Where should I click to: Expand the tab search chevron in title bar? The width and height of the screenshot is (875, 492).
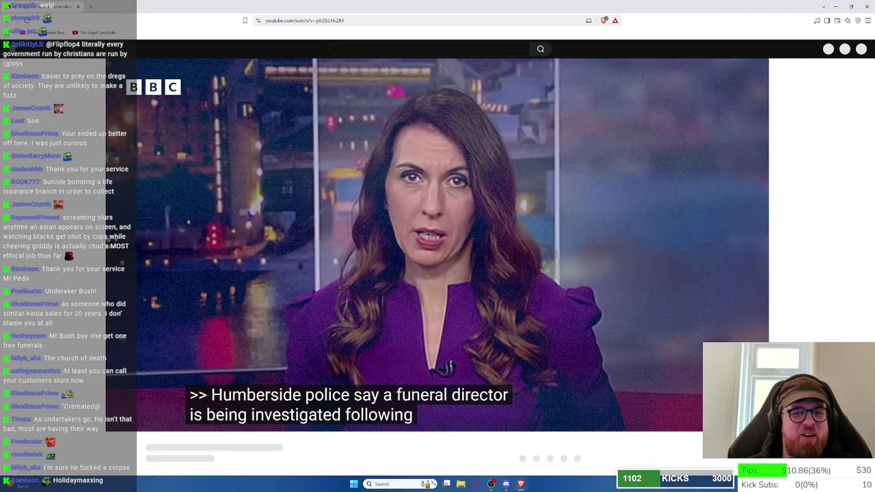[823, 7]
